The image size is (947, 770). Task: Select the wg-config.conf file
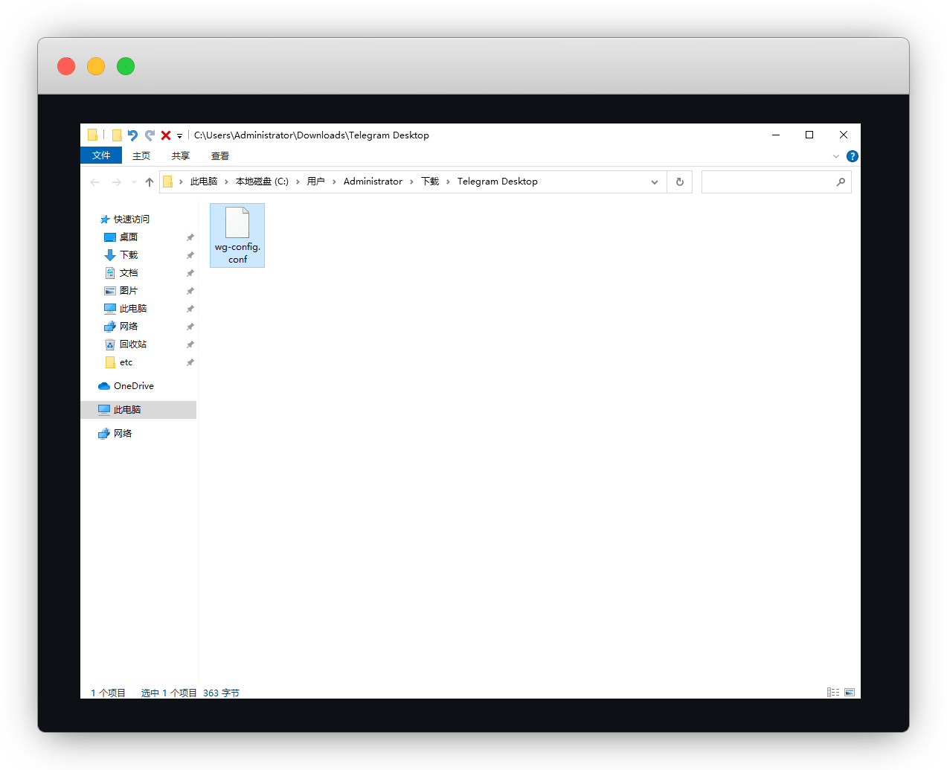pyautogui.click(x=237, y=235)
